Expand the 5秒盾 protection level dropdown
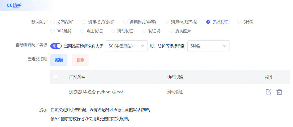 pos(208,46)
